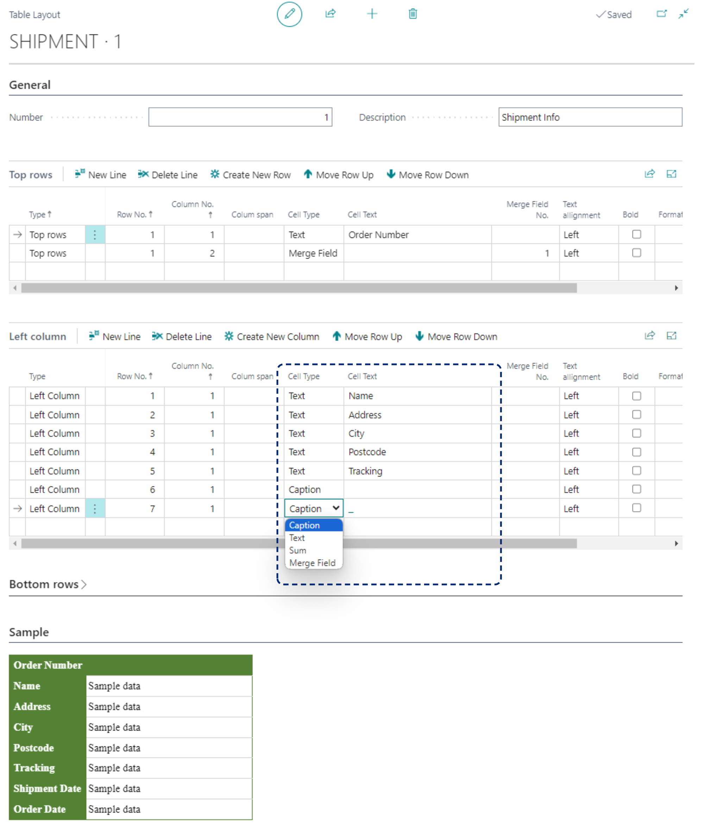The width and height of the screenshot is (704, 827).
Task: Click Move Row Down in Left column
Action: [456, 336]
